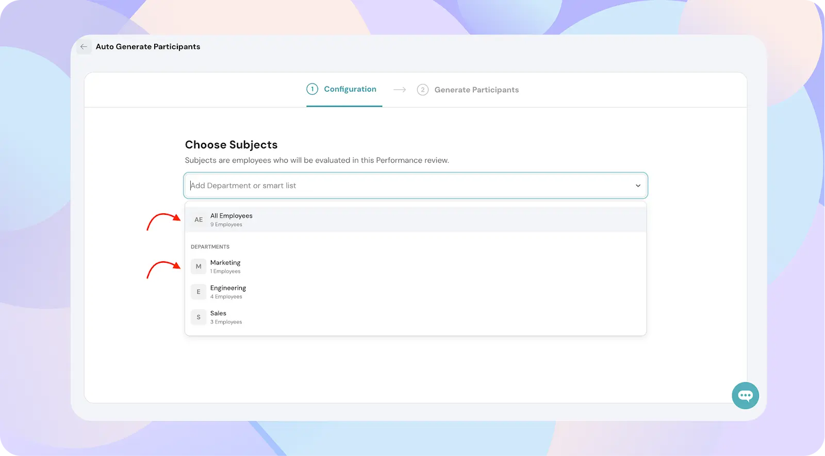Click the S avatar badge for Sales

(x=199, y=317)
